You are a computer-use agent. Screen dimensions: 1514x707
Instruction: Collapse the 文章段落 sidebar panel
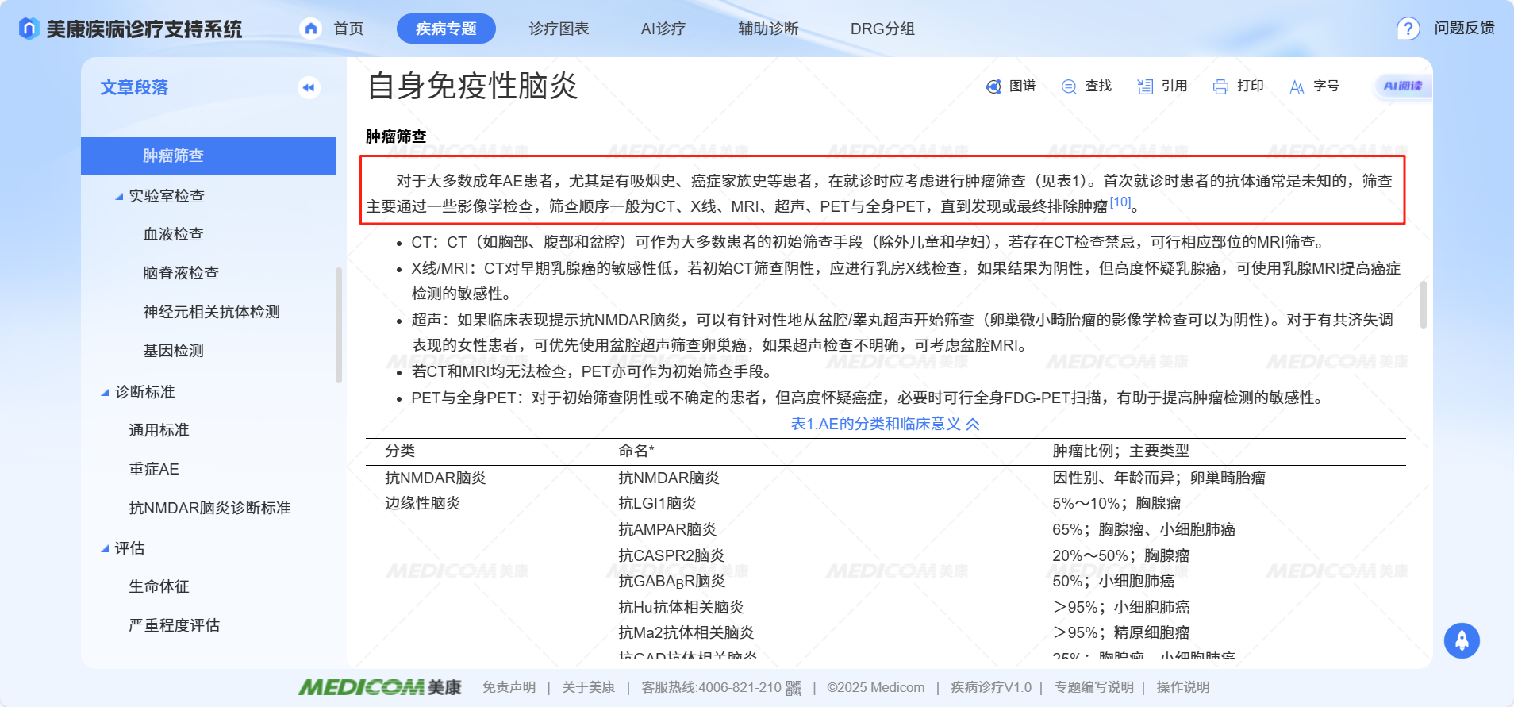pos(309,87)
